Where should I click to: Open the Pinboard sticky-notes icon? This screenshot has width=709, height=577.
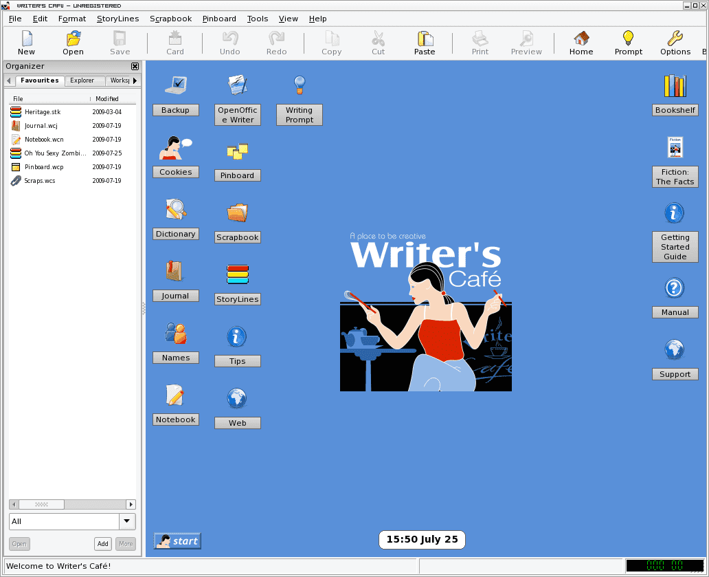238,151
